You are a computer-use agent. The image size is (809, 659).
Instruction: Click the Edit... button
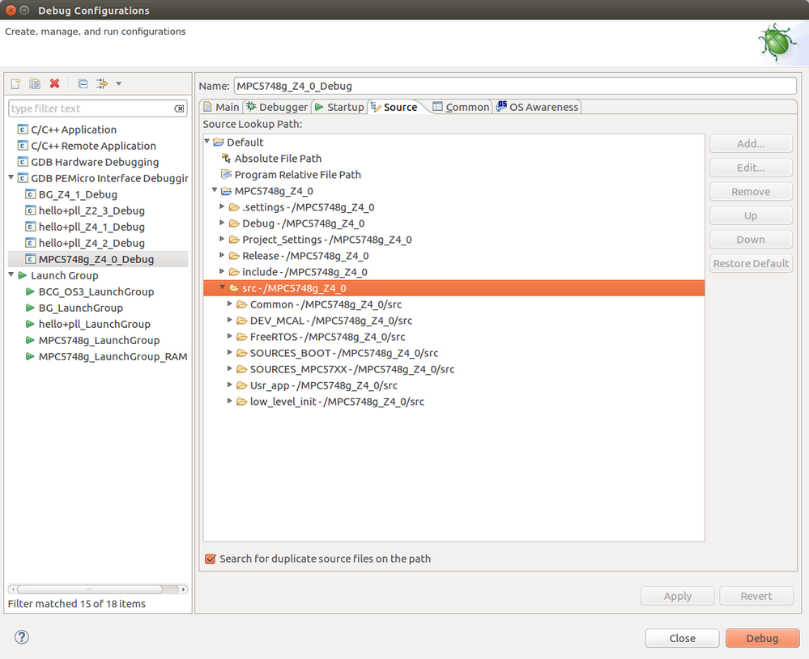pyautogui.click(x=751, y=168)
